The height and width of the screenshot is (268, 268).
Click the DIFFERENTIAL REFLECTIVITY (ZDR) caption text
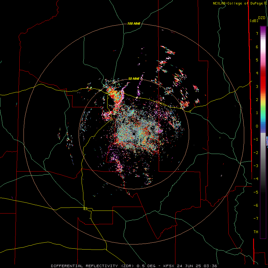(x=93, y=266)
